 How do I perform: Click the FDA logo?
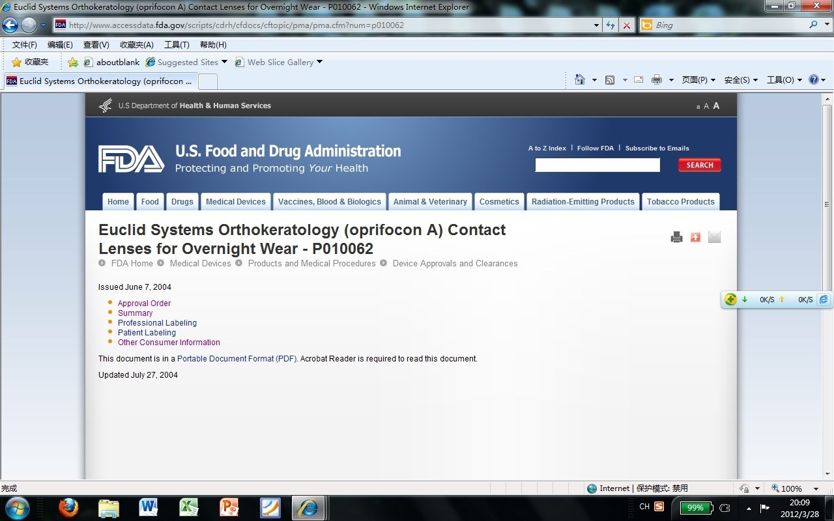(131, 159)
